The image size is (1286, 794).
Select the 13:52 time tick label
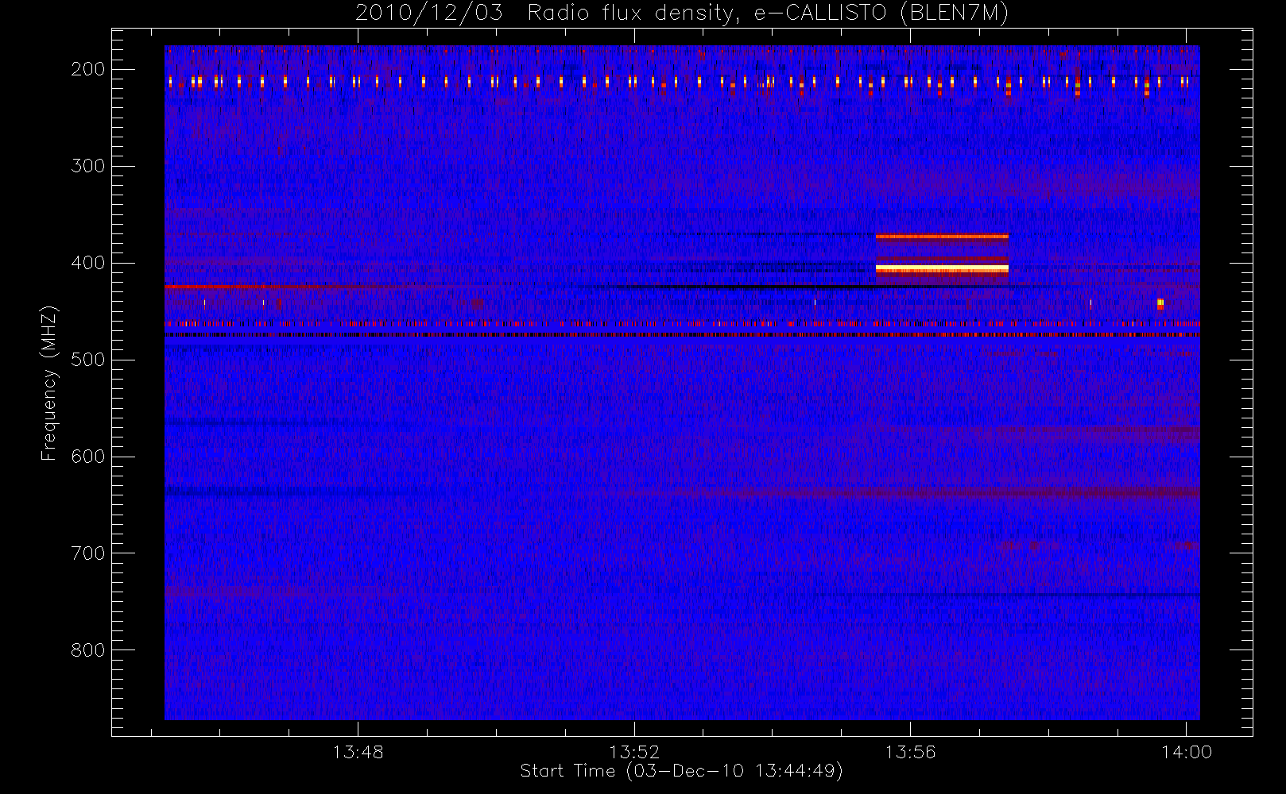pos(634,751)
